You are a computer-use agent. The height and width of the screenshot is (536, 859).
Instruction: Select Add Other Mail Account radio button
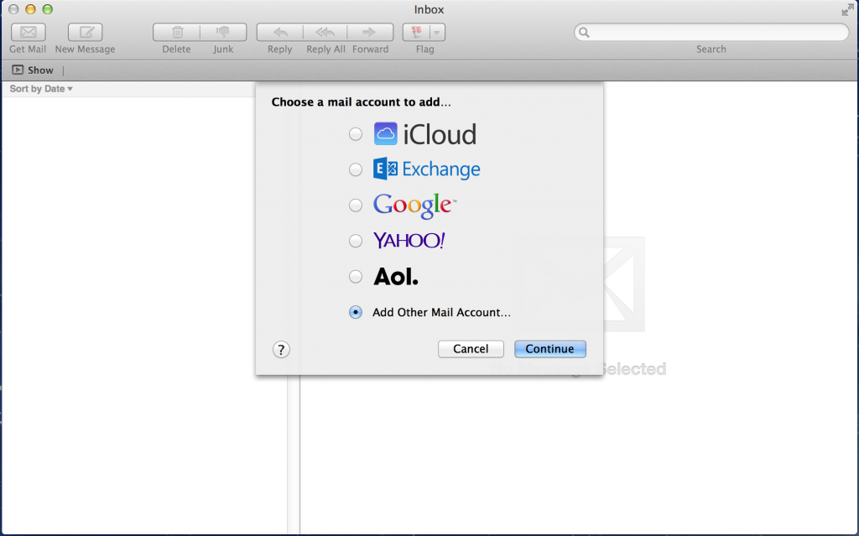click(x=356, y=312)
